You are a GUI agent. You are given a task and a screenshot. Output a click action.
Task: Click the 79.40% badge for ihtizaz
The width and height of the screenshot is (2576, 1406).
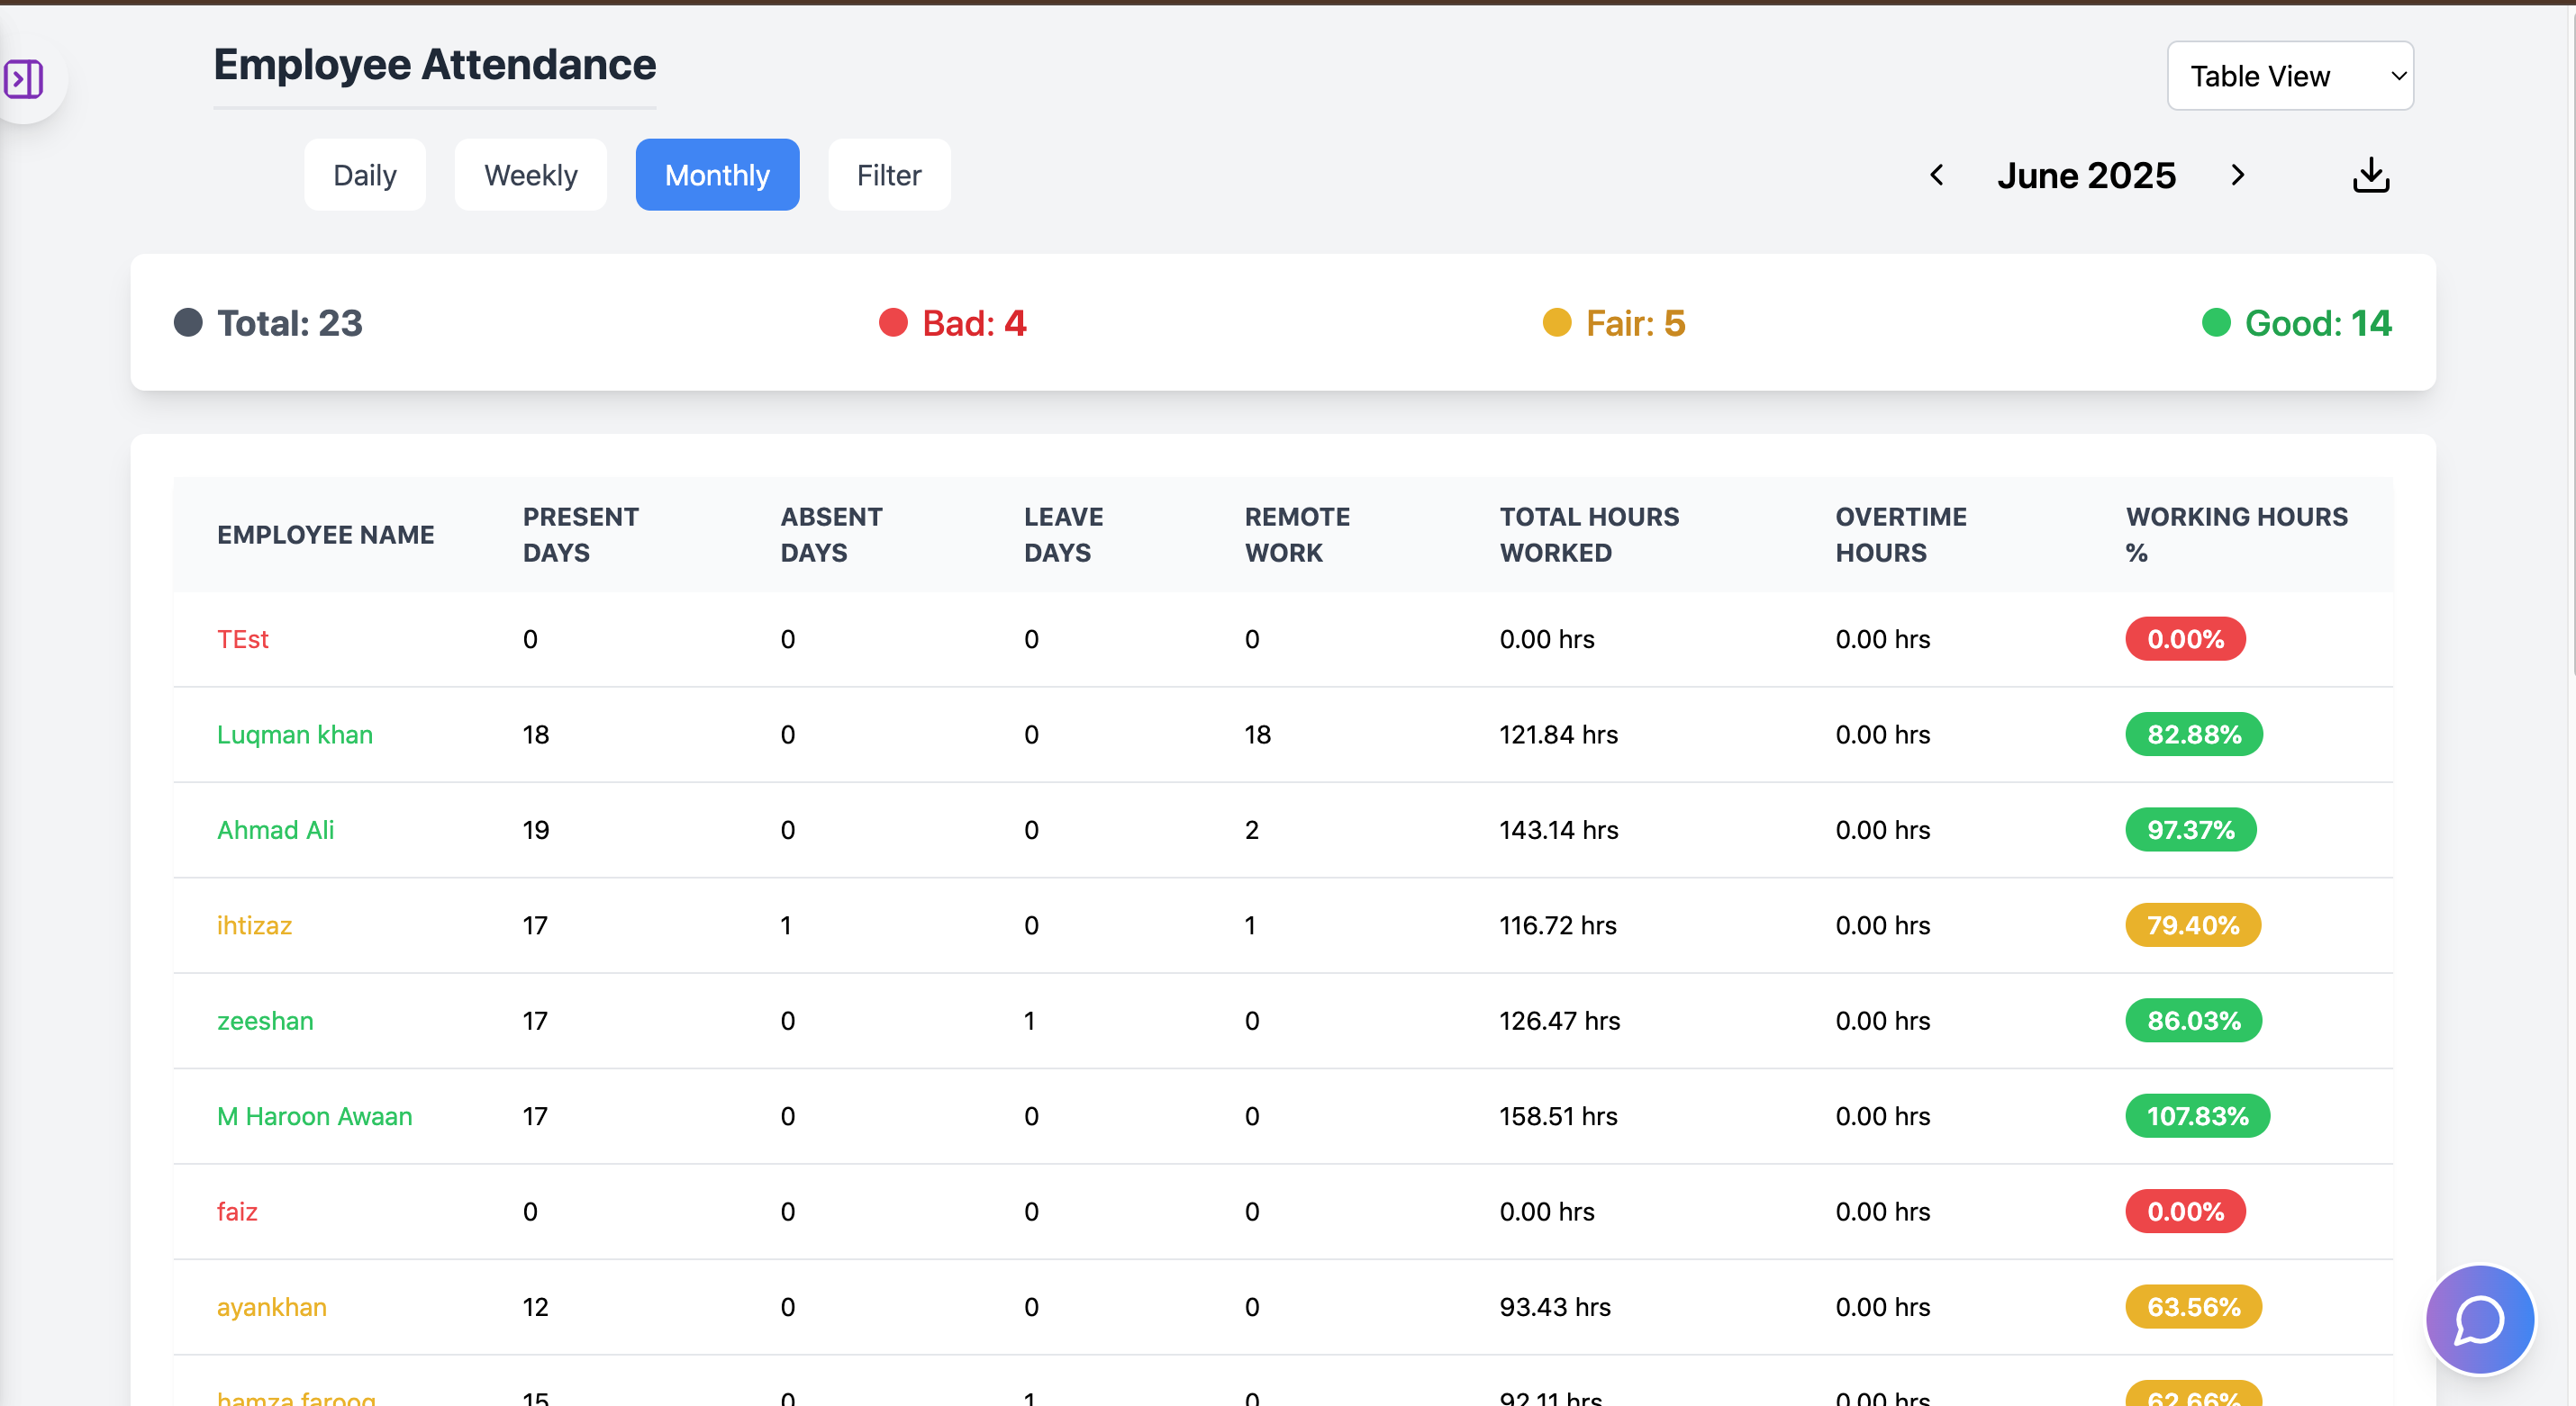point(2193,925)
